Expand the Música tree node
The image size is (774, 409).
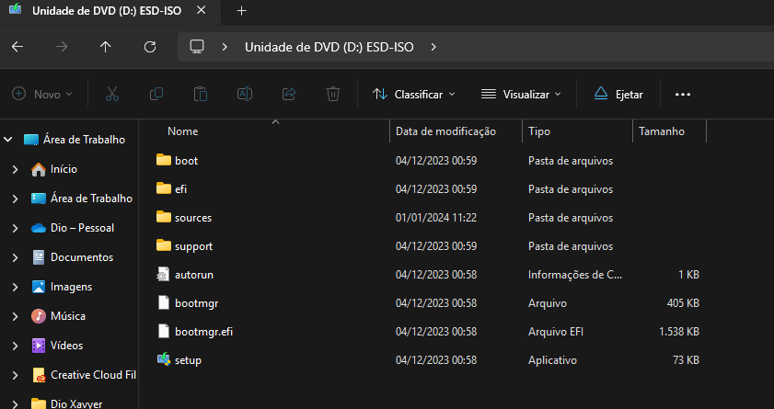[x=15, y=316]
